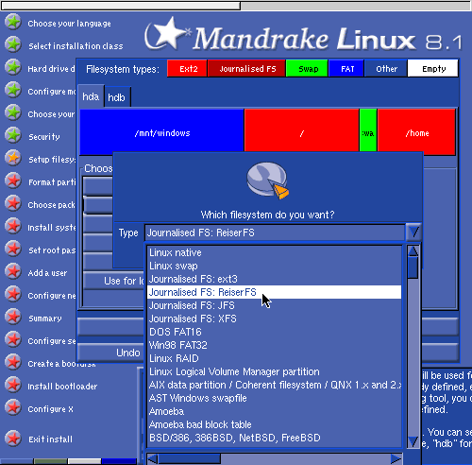The height and width of the screenshot is (465, 472).
Task: Click the Type combo box showing ReiserFS
Action: pyautogui.click(x=275, y=232)
